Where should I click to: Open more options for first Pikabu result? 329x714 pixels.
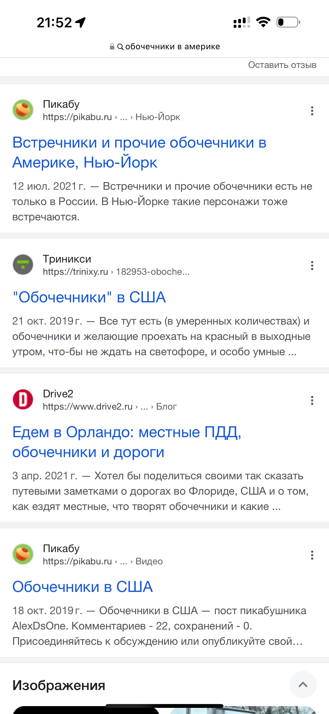(312, 111)
